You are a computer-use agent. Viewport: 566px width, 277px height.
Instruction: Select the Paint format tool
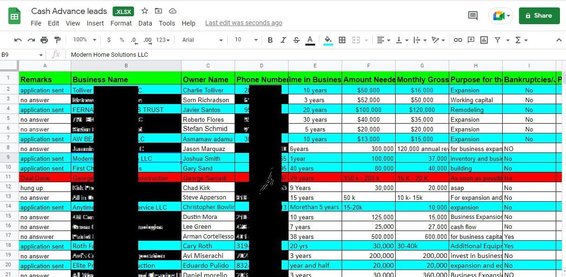(x=57, y=40)
